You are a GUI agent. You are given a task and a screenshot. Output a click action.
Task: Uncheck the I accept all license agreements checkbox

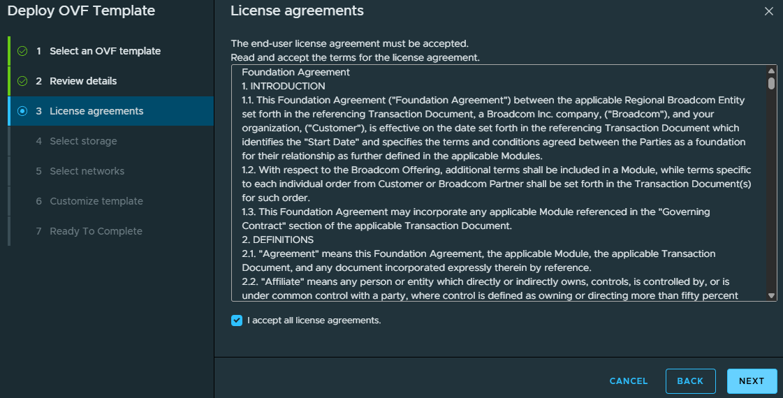click(237, 320)
